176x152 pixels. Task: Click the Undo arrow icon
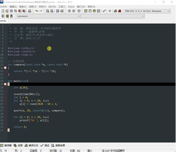click(x=37, y=11)
